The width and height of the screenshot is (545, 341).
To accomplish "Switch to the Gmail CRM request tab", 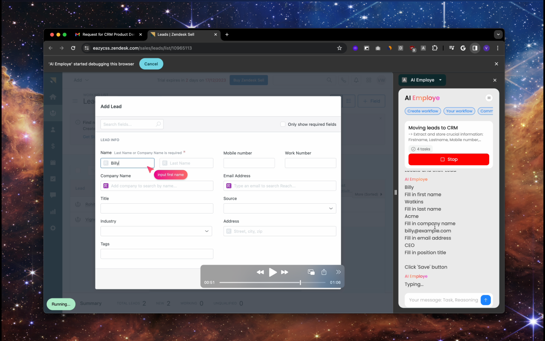I will click(109, 35).
